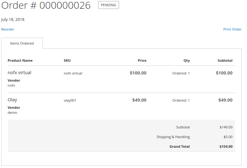The width and height of the screenshot is (247, 168).
Task: Click the Qty column header
Action: (186, 60)
